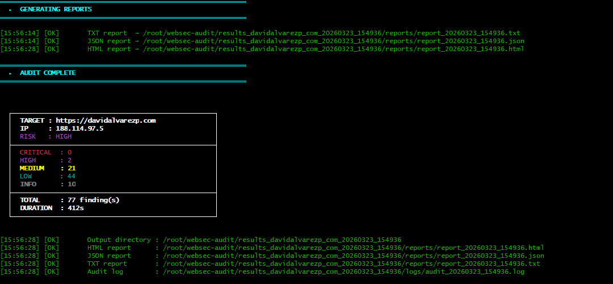Screen dimensions: 613x284
Task: Click the TOTAL 77 finding(s) value
Action: click(x=94, y=200)
